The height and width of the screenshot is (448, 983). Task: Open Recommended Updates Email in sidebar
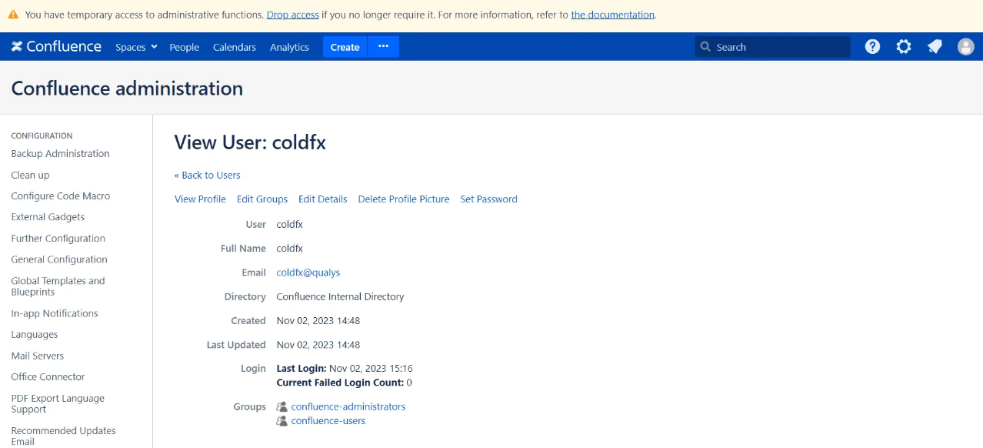63,436
